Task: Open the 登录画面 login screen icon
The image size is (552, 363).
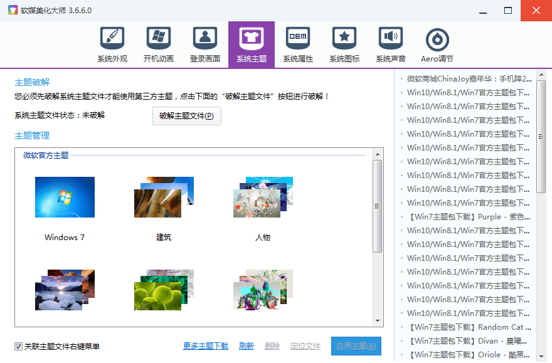Action: pos(205,39)
